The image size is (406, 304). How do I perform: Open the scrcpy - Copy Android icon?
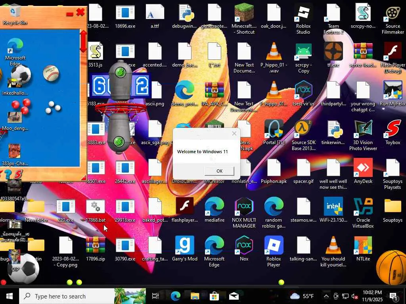coord(303,58)
